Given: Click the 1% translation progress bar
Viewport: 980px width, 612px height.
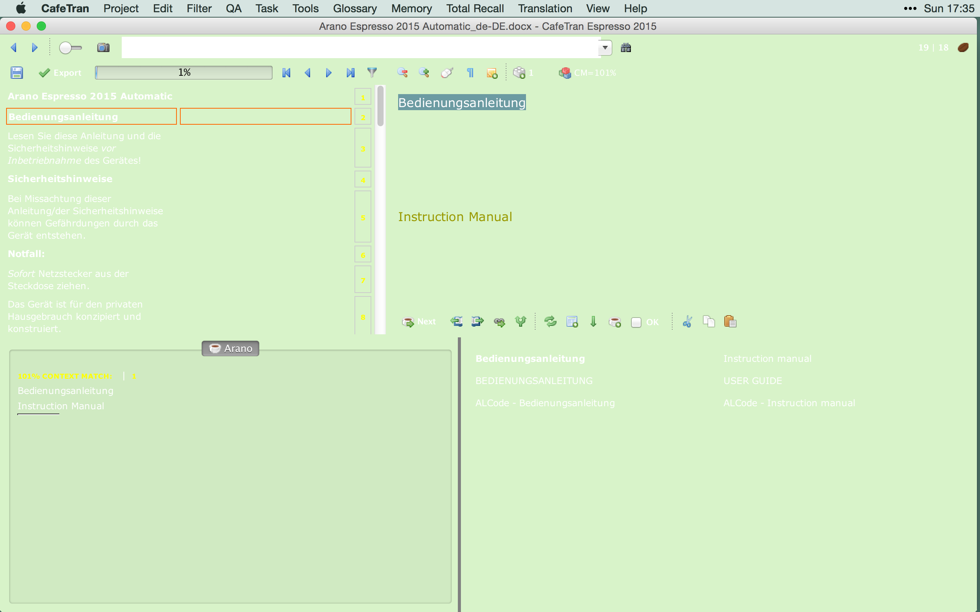Looking at the screenshot, I should [x=184, y=73].
